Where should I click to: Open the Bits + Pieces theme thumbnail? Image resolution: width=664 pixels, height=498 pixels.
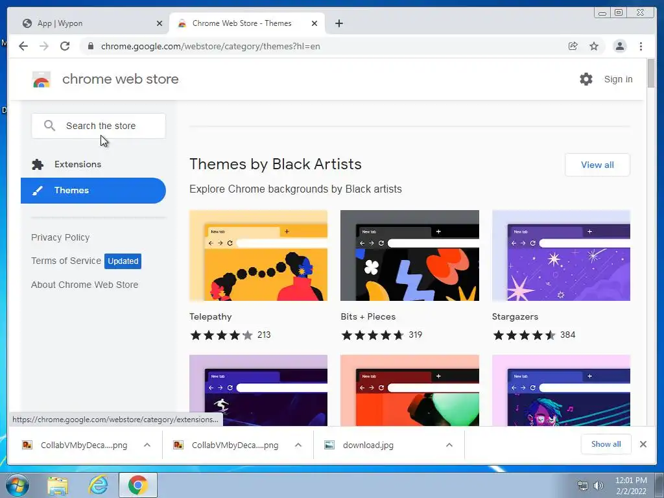click(410, 255)
